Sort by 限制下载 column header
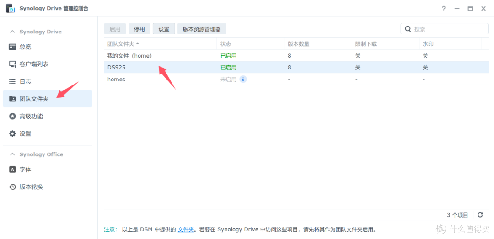The width and height of the screenshot is (494, 239). point(385,44)
